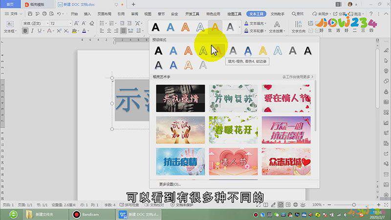Screen dimensions: 391x220
Task: Toggle Reading Layout view in status bar
Action: tap(266, 205)
